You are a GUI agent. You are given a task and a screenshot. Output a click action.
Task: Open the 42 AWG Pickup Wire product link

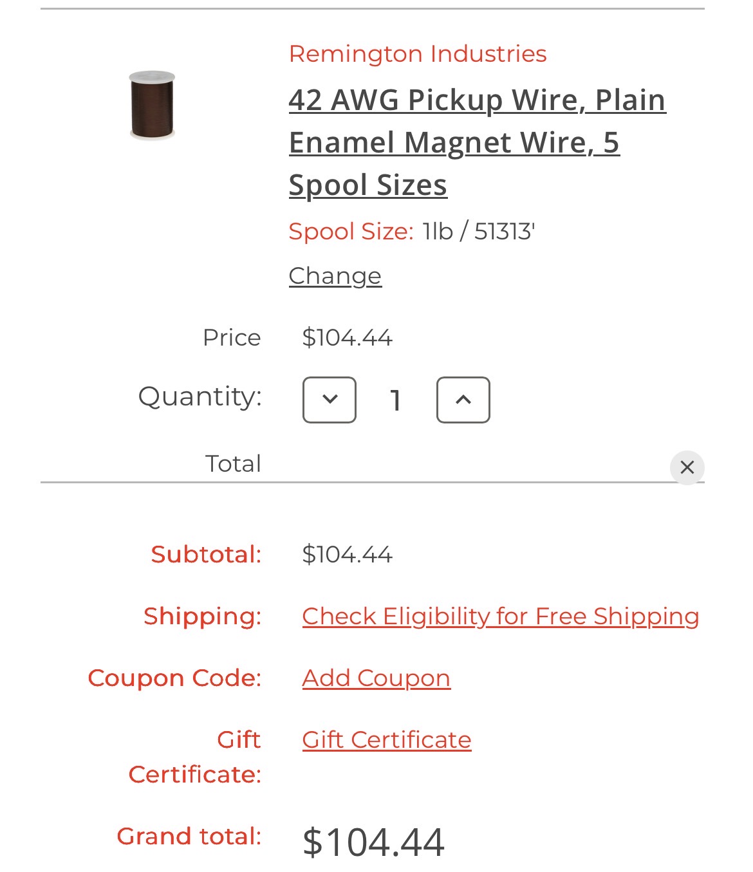click(477, 142)
